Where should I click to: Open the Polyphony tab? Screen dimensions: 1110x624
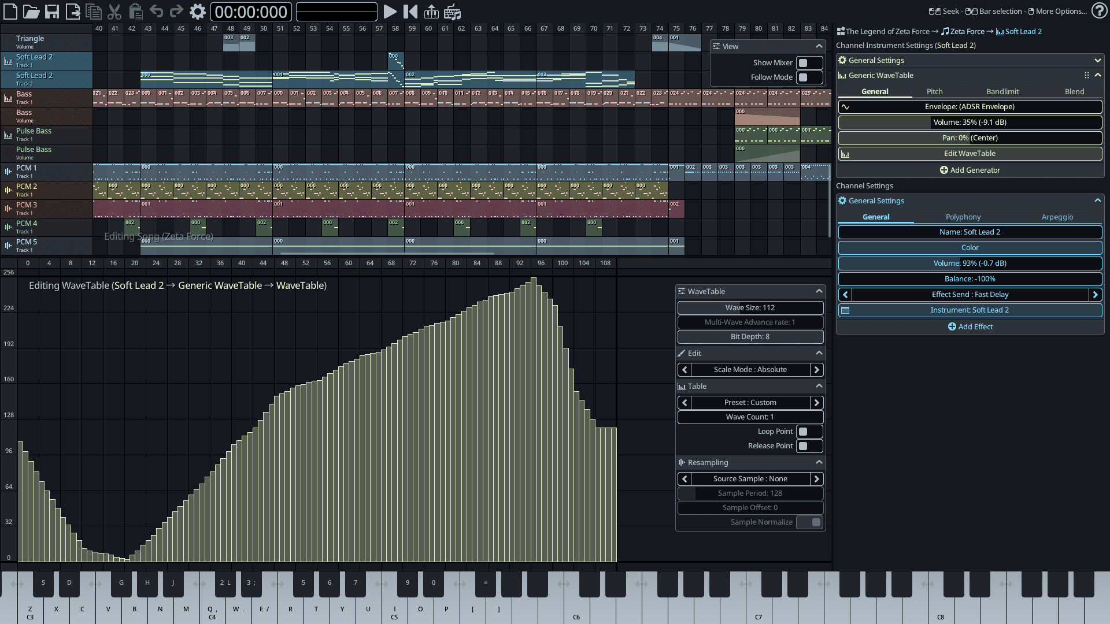coord(963,217)
